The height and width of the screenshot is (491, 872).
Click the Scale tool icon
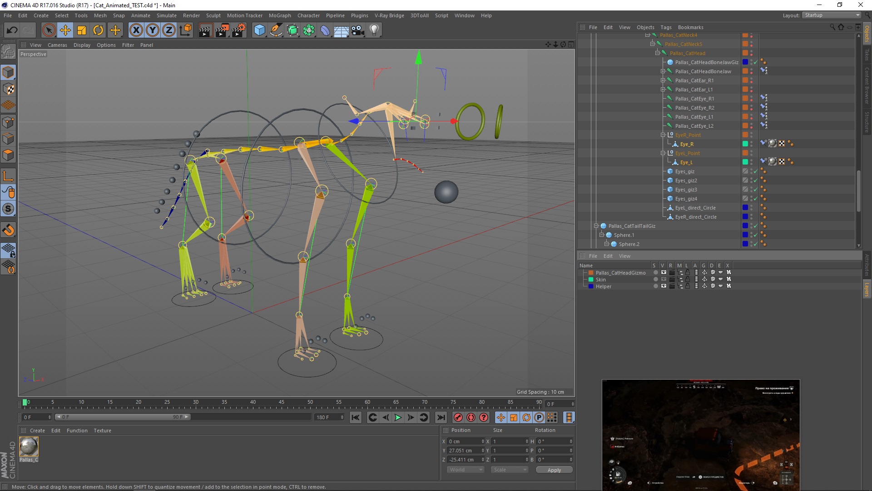coord(82,30)
